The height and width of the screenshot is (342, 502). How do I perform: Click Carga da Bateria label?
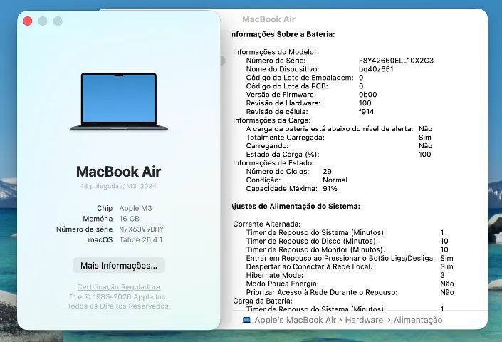pyautogui.click(x=263, y=301)
